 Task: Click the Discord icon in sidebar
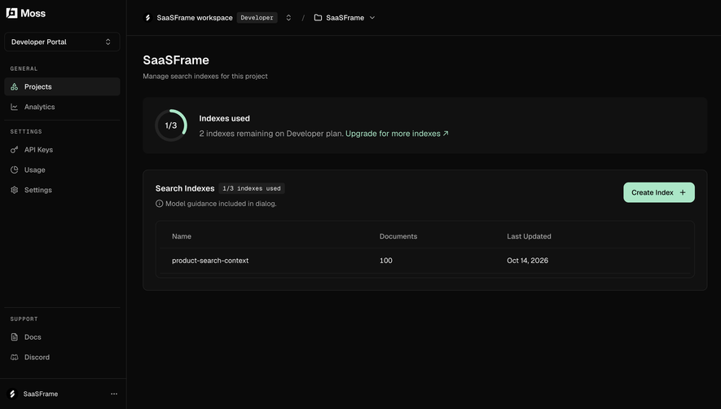pos(14,357)
